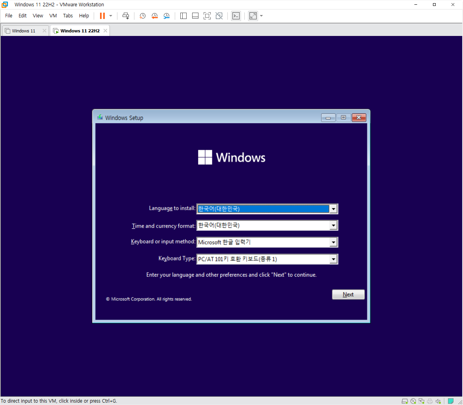Minimize the VMware Workstation window
Image resolution: width=463 pixels, height=405 pixels.
pos(416,4)
